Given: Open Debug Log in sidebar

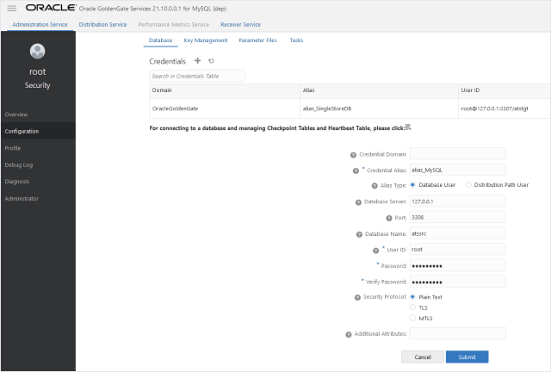Looking at the screenshot, I should (38, 165).
